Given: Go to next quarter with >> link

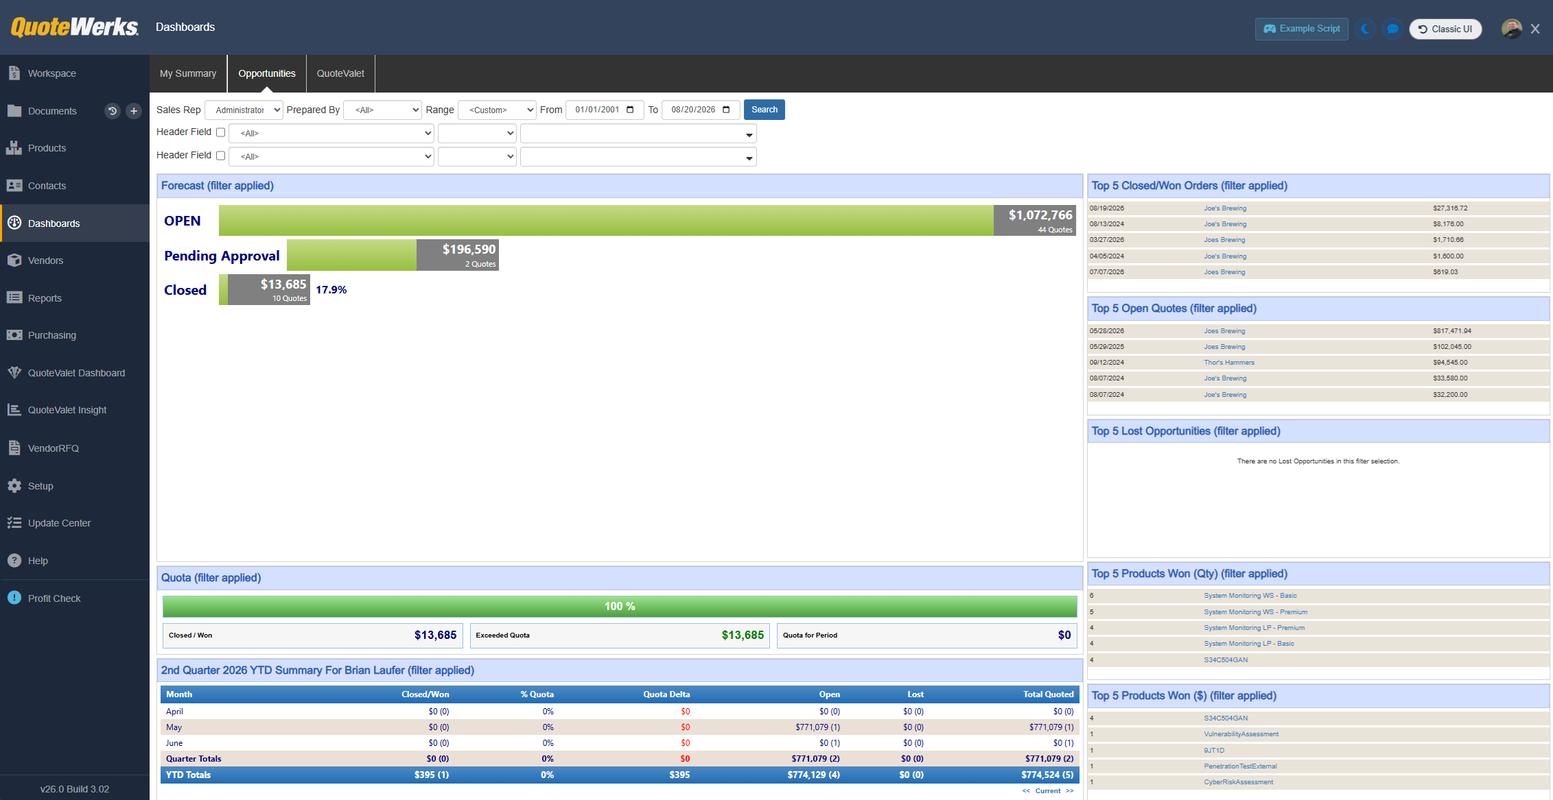Looking at the screenshot, I should coord(1070,790).
